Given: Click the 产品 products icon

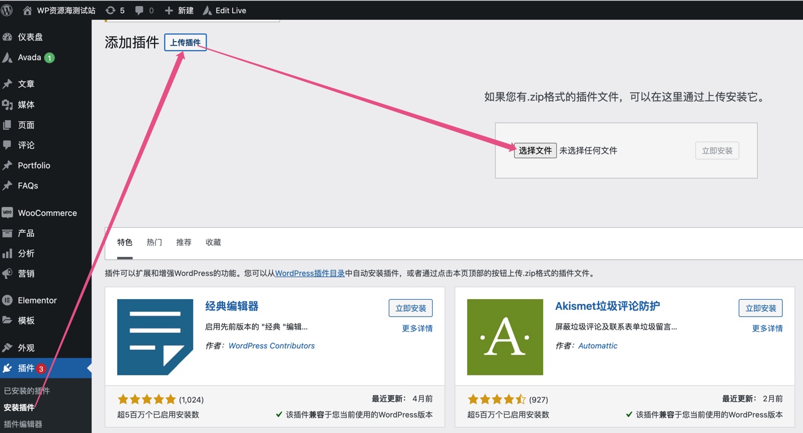Looking at the screenshot, I should tap(7, 233).
